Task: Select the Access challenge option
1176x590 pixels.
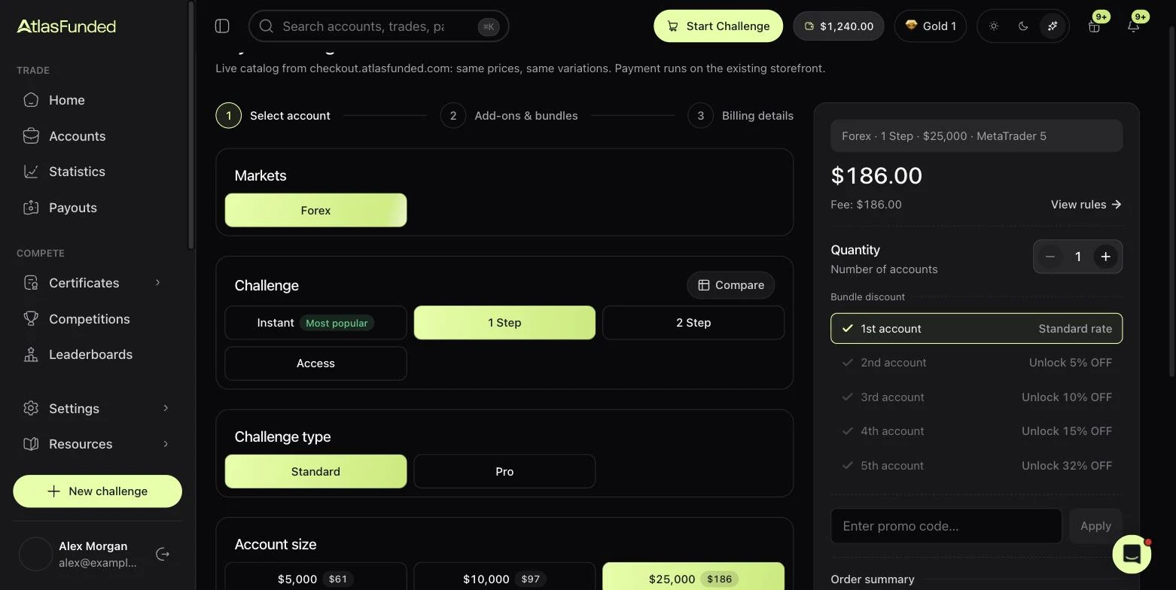Action: [x=315, y=363]
